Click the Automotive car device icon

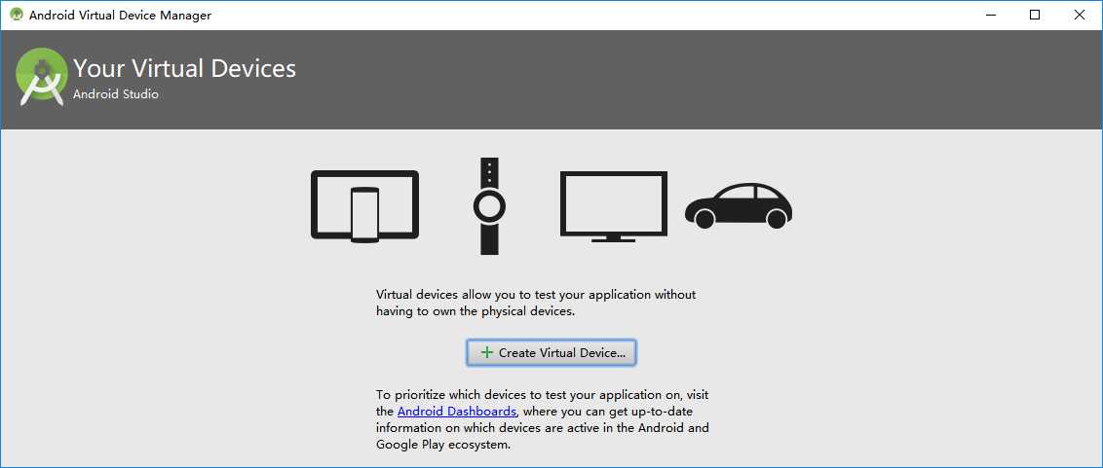(739, 206)
